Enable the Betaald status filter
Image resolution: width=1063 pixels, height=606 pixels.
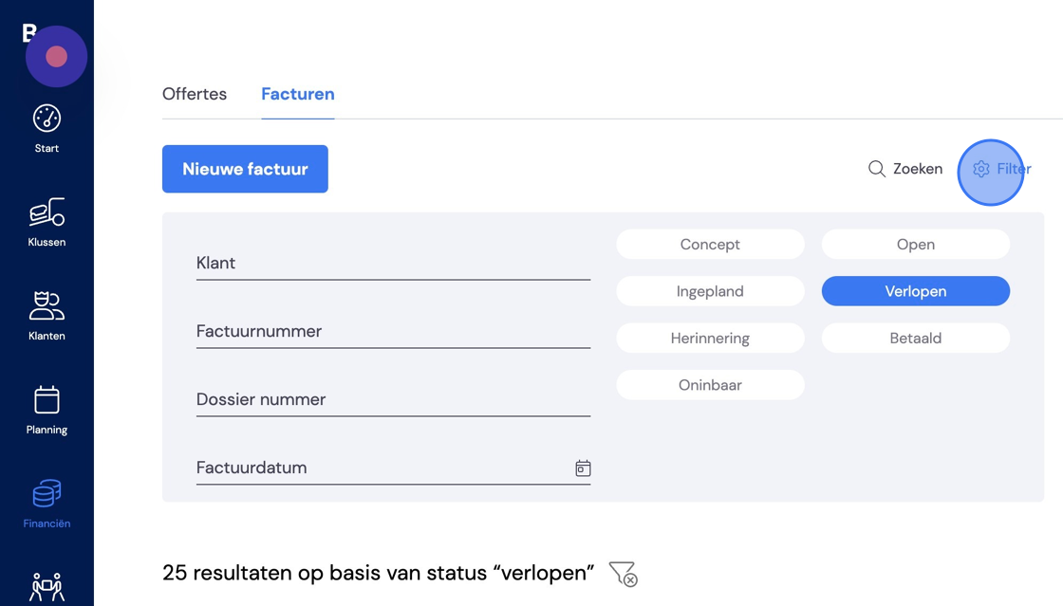(915, 338)
